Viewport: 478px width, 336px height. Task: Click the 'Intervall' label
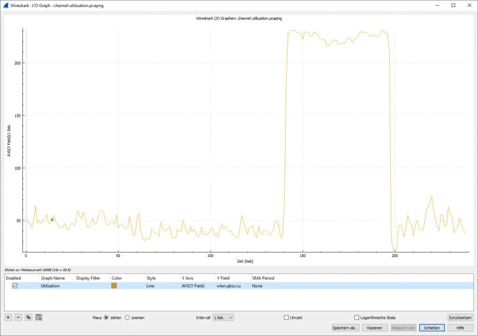203,318
